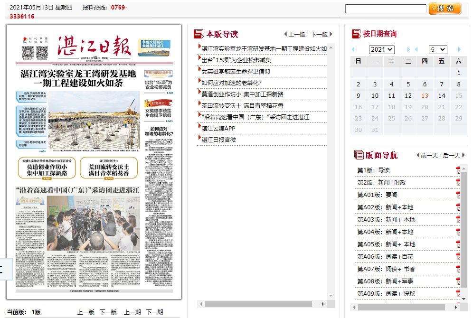Click down arrow of 版面导航 list scrollbar
Viewport: 473px width, 318px height.
(464, 299)
